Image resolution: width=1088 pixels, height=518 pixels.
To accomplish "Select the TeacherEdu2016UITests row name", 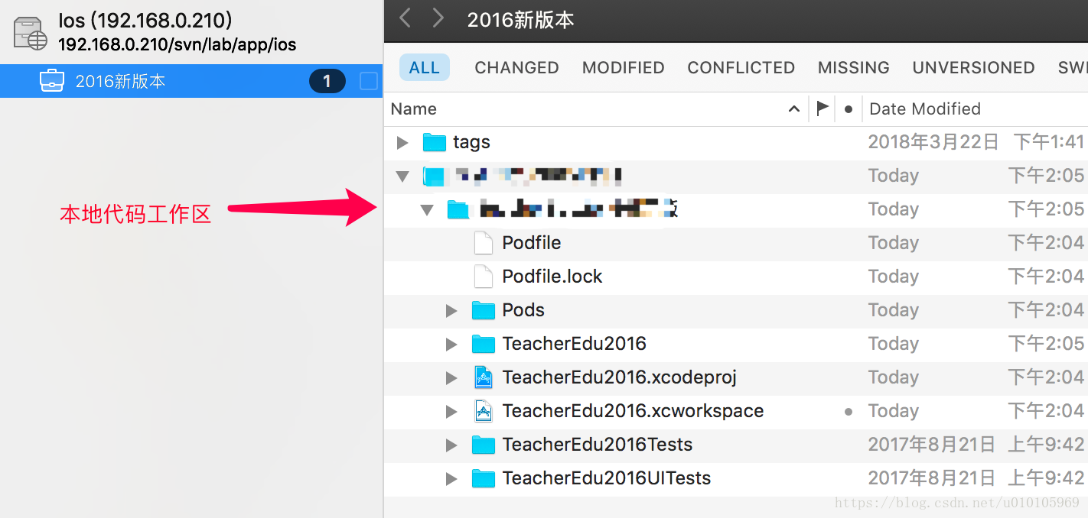I will click(607, 478).
